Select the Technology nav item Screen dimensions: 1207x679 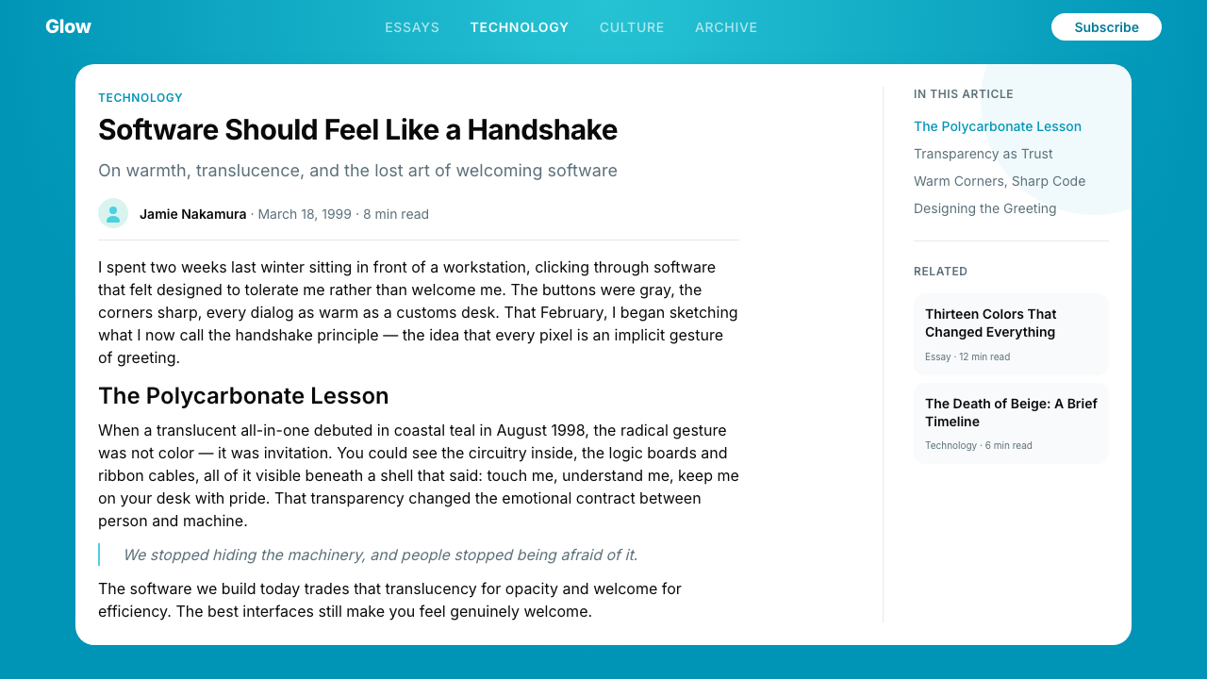pyautogui.click(x=520, y=27)
